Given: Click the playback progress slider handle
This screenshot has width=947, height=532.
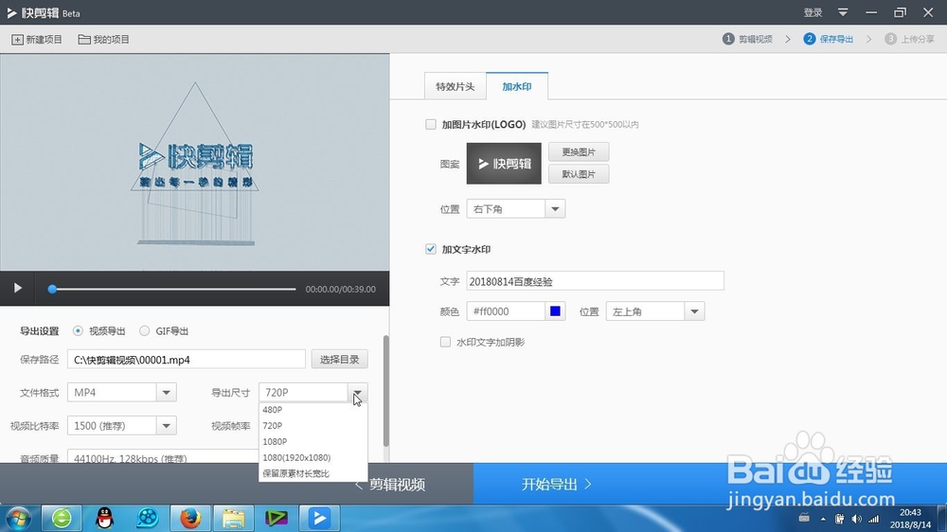Looking at the screenshot, I should pyautogui.click(x=52, y=290).
